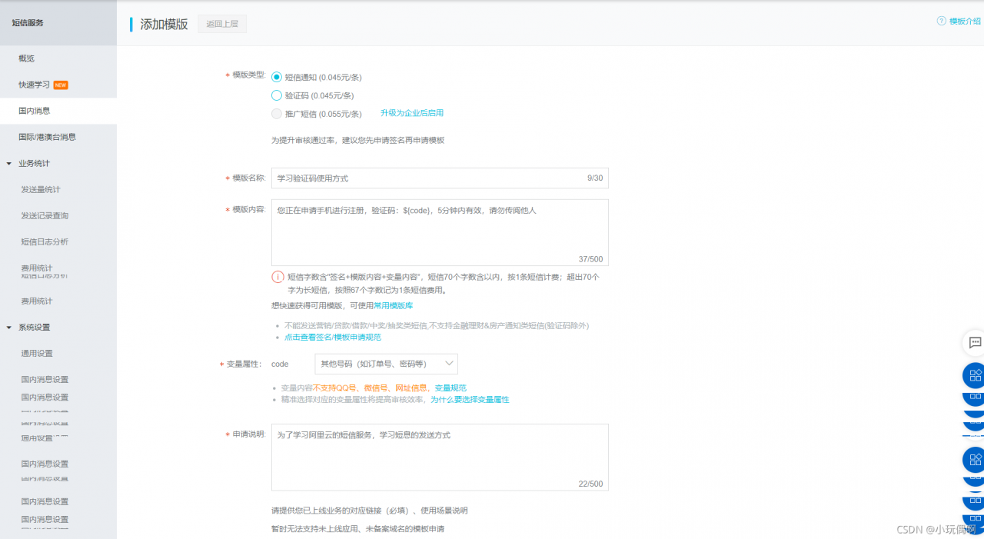
Task: Click the lower blue grid icon on right edge
Action: pyautogui.click(x=974, y=460)
